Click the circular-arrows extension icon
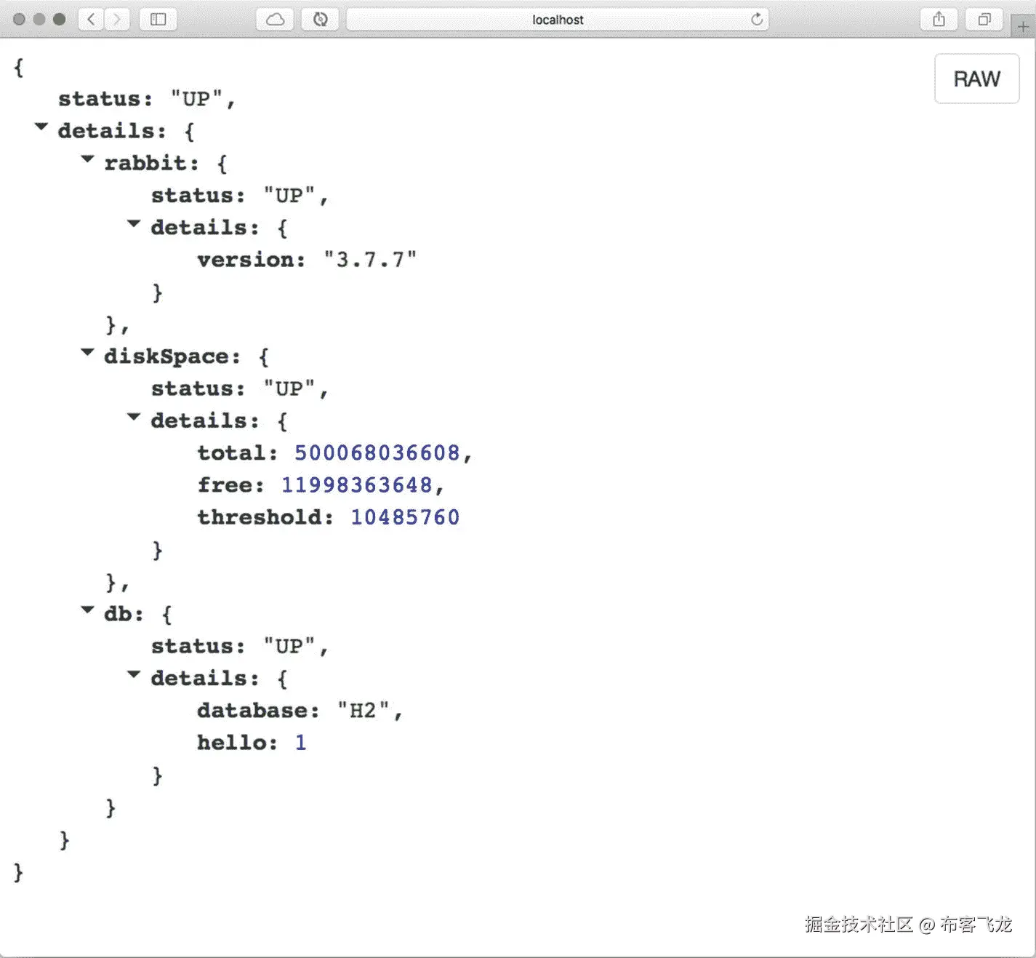The image size is (1036, 958). pyautogui.click(x=320, y=20)
